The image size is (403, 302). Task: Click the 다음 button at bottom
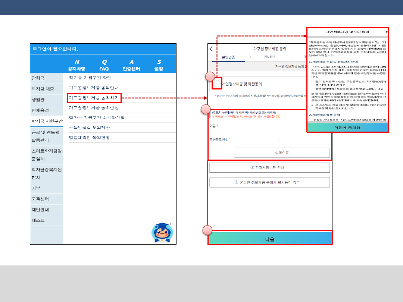click(270, 239)
